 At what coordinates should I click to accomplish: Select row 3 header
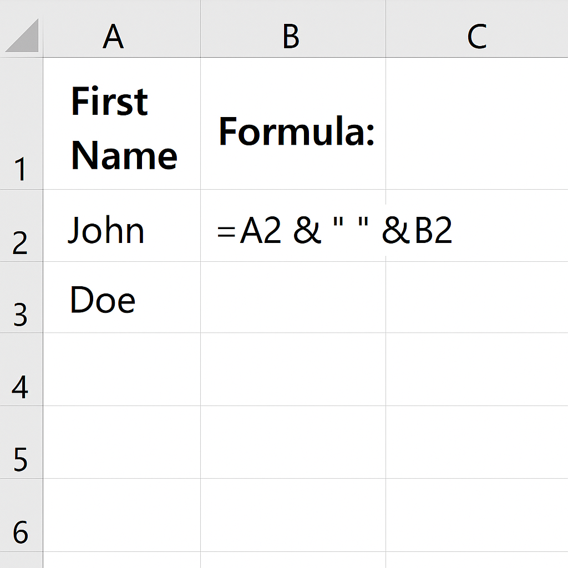[x=22, y=297]
